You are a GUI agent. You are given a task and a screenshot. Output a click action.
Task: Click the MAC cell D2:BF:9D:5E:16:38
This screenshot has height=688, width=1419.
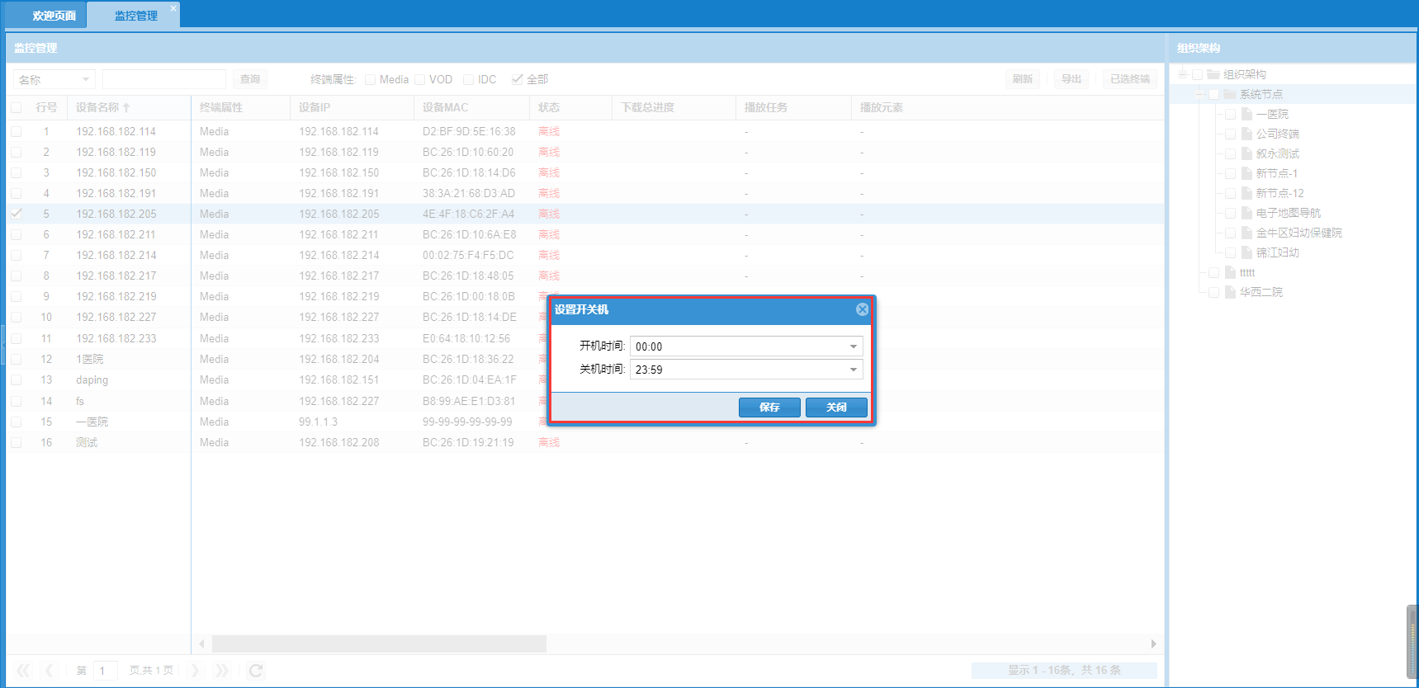469,131
